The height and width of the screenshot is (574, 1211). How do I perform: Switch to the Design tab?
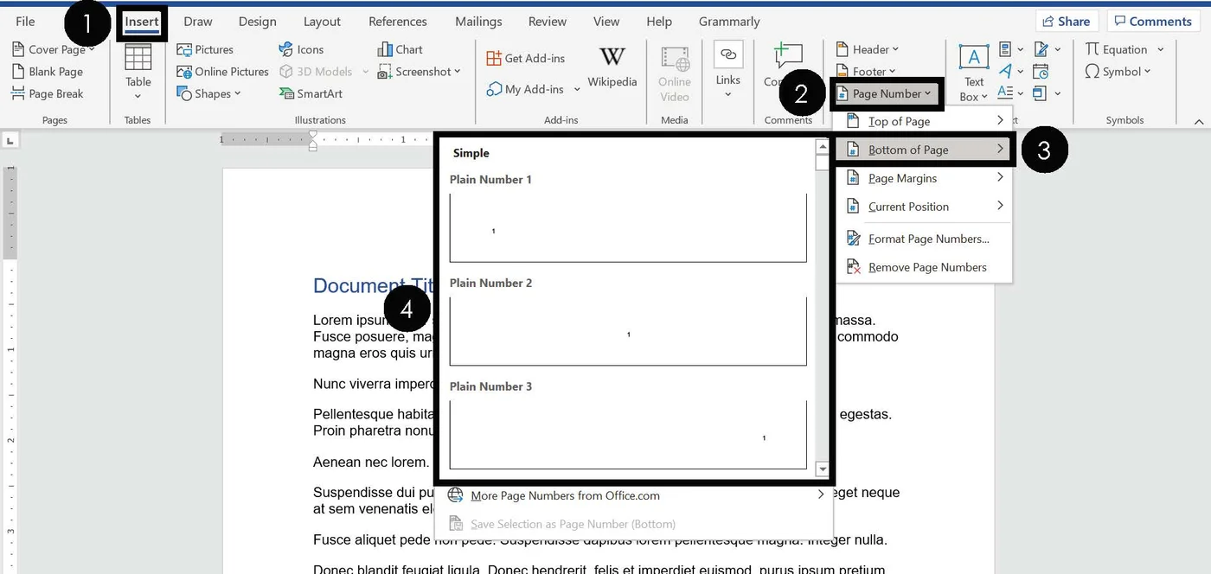pyautogui.click(x=258, y=22)
